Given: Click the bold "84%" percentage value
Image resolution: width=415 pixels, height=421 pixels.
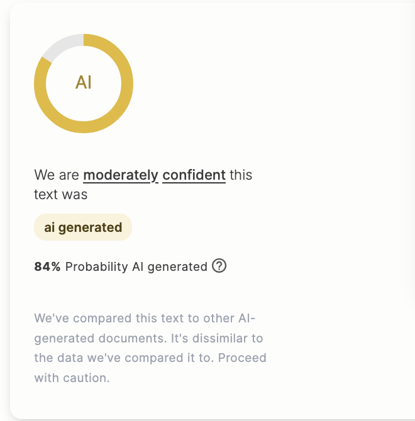Looking at the screenshot, I should [x=47, y=266].
